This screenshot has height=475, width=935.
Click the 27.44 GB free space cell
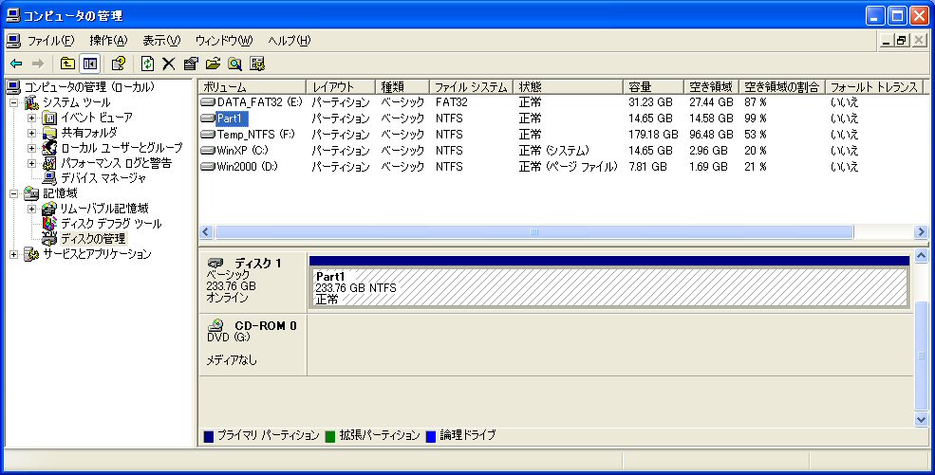[711, 102]
